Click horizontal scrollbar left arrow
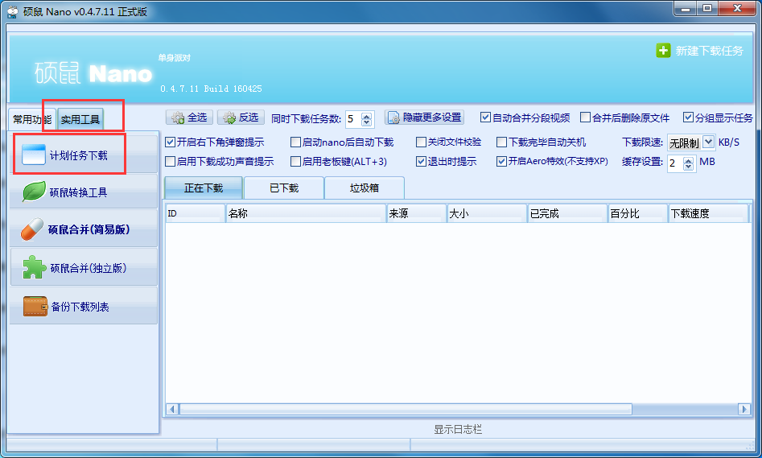Screen dimensions: 762x458 click(x=172, y=410)
